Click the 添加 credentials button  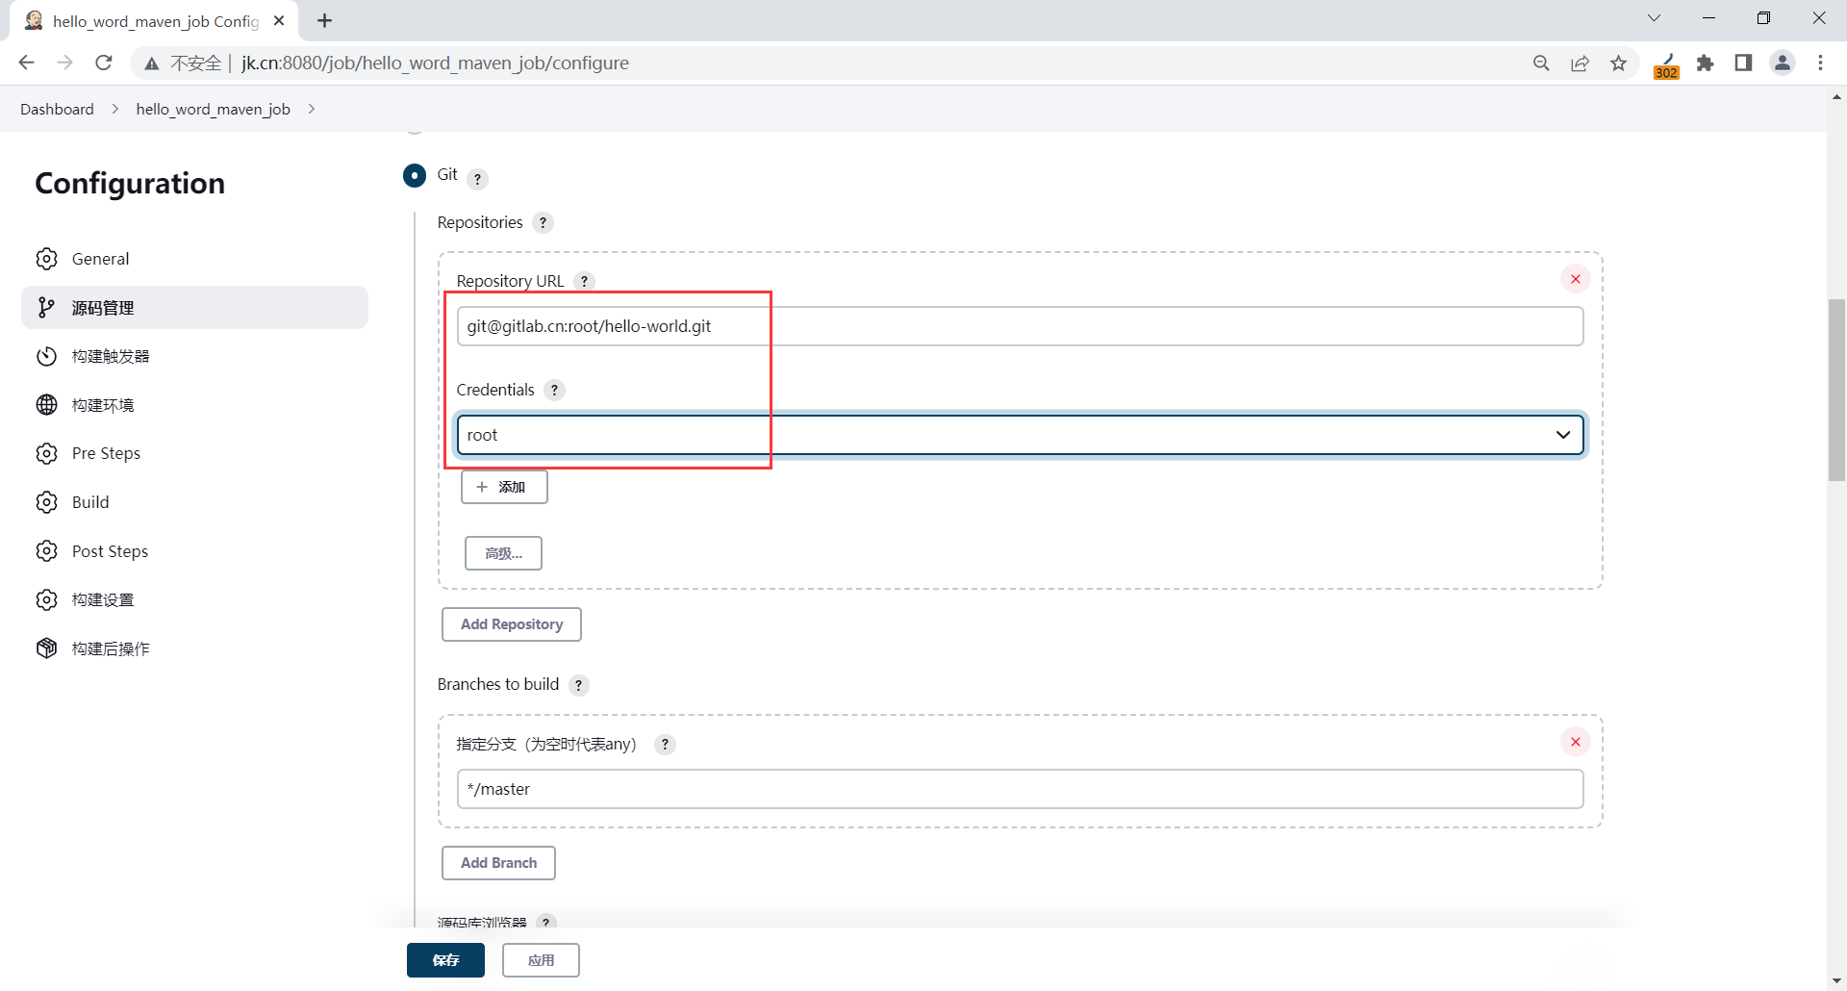[504, 487]
